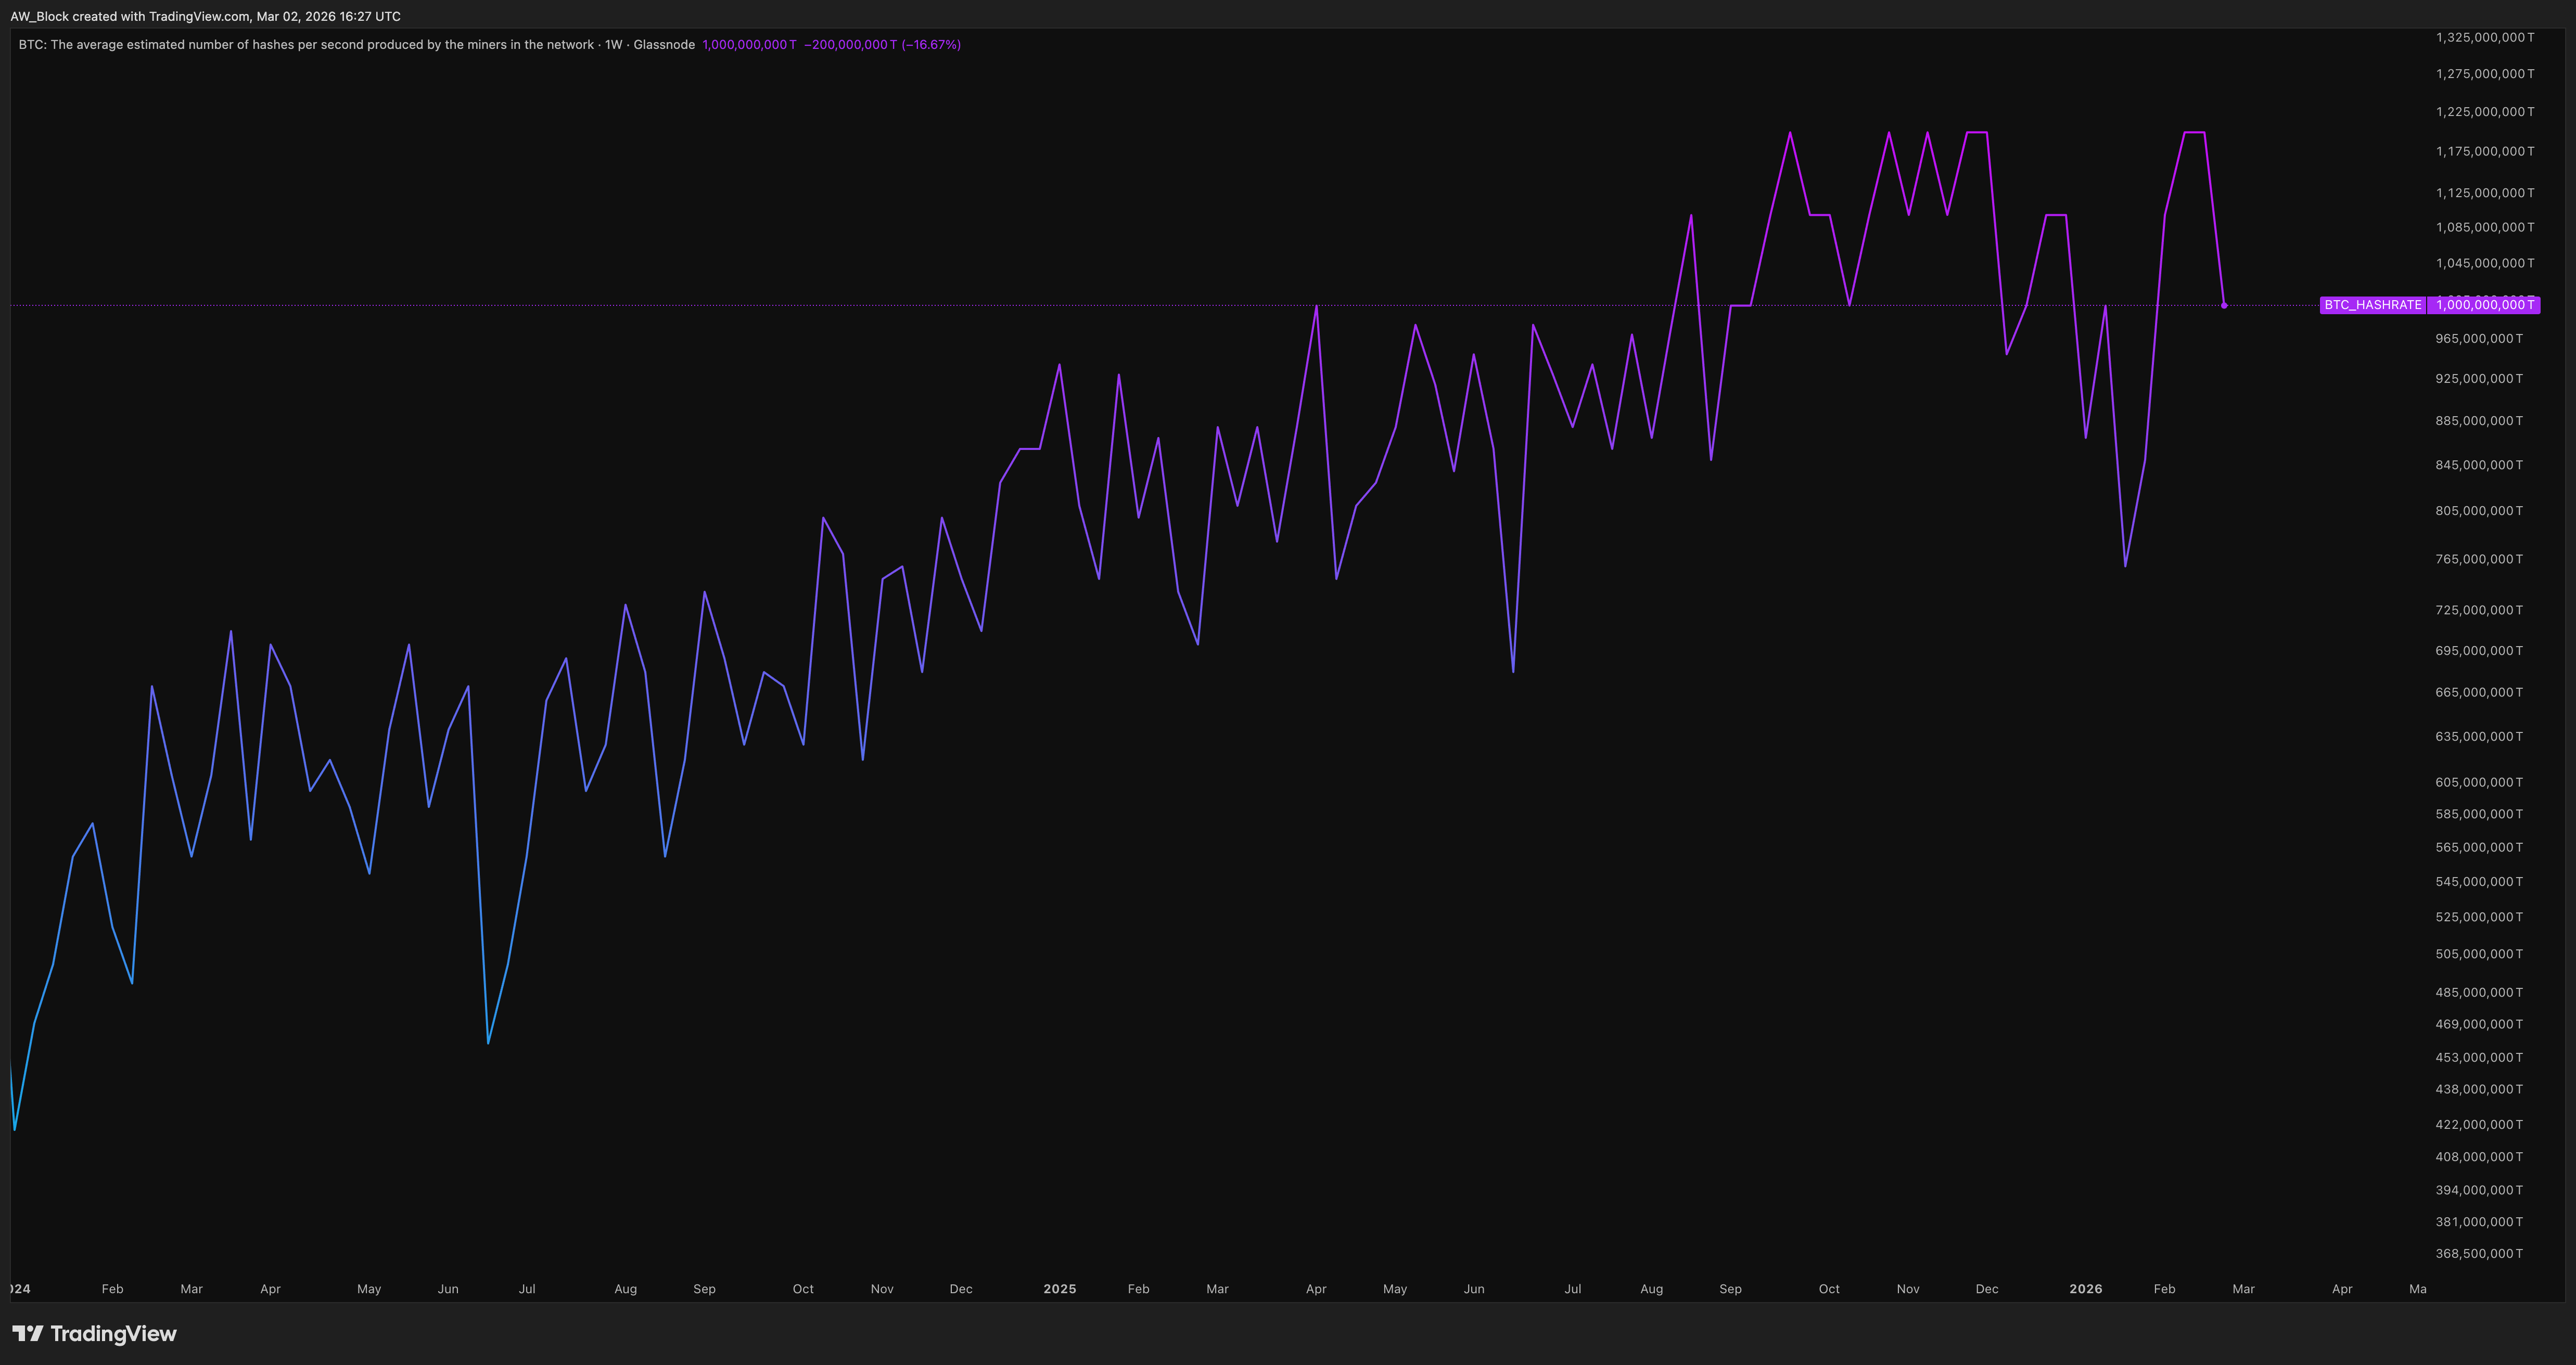
Task: Click the 368,500,000T bottom scale label
Action: click(x=2479, y=1253)
